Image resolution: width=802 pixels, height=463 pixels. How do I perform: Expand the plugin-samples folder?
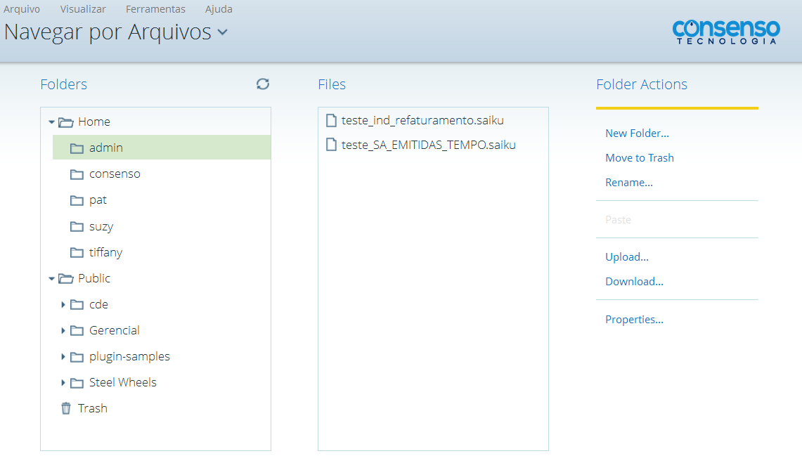pos(63,356)
